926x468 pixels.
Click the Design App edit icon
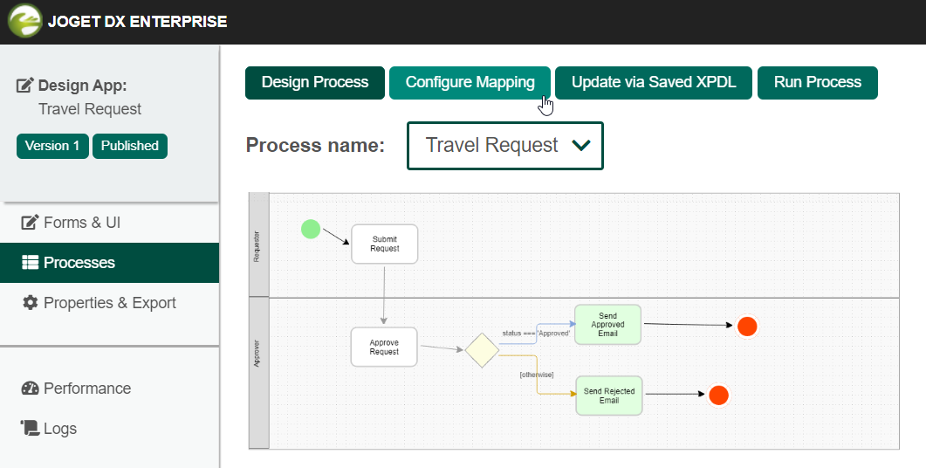click(x=25, y=86)
